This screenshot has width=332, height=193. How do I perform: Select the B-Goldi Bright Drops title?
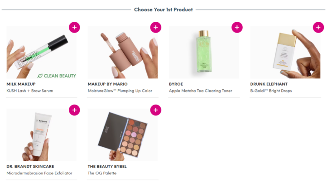271,91
